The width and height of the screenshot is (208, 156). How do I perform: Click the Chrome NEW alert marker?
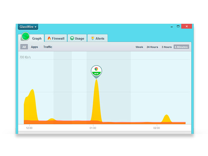[96, 72]
